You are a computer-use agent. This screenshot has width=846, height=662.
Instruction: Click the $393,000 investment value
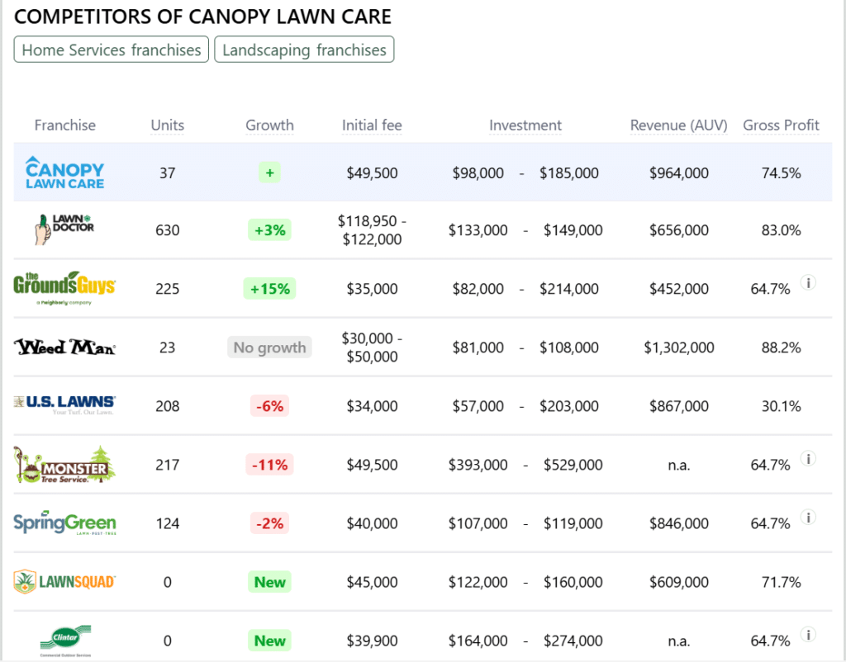(x=478, y=465)
